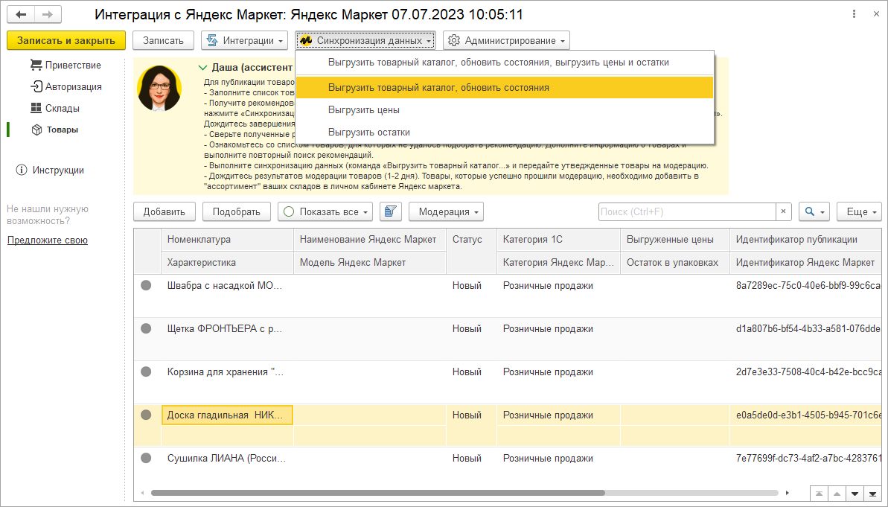The width and height of the screenshot is (888, 507).
Task: Open the Модерация dropdown
Action: (447, 211)
